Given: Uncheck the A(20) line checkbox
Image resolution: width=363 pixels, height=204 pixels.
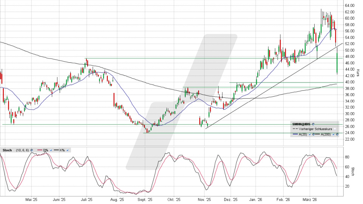Looking at the screenshot, I should (x=309, y=134).
